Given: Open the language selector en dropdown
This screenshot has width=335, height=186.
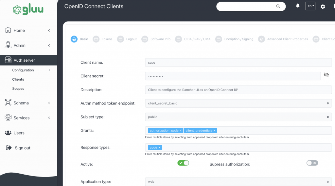Looking at the screenshot, I should pos(310,6).
